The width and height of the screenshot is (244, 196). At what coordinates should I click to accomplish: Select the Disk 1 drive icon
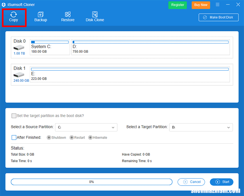point(19,75)
